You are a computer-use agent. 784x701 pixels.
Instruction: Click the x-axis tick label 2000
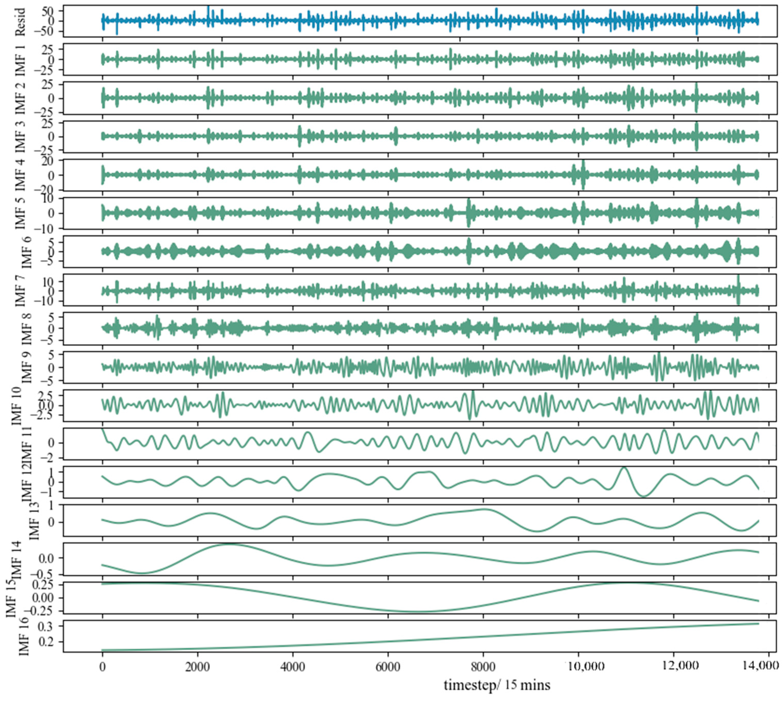(x=198, y=667)
